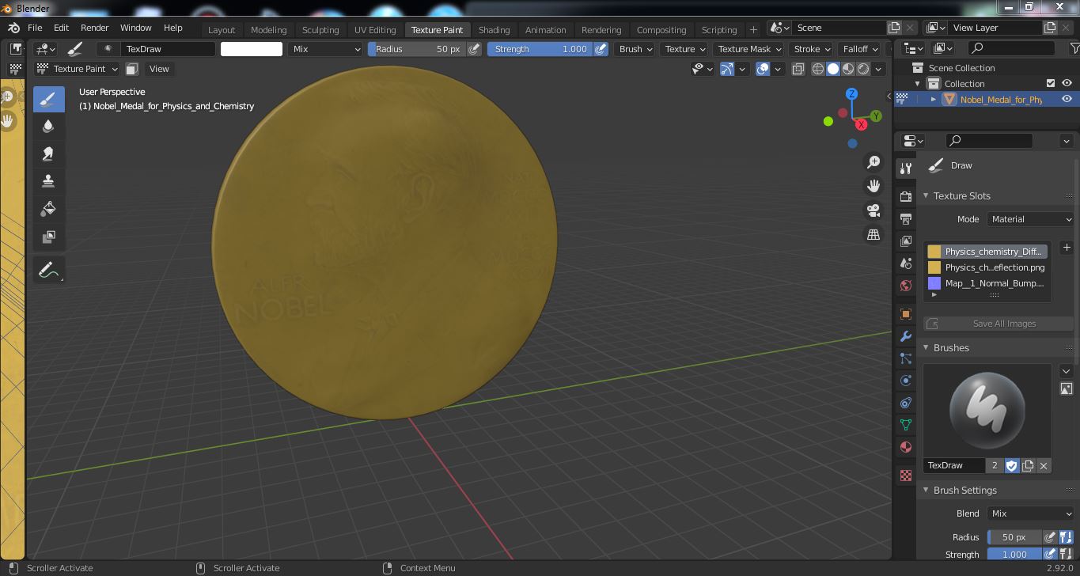Add a new texture slot
Screen dimensions: 1080x576
(1067, 248)
